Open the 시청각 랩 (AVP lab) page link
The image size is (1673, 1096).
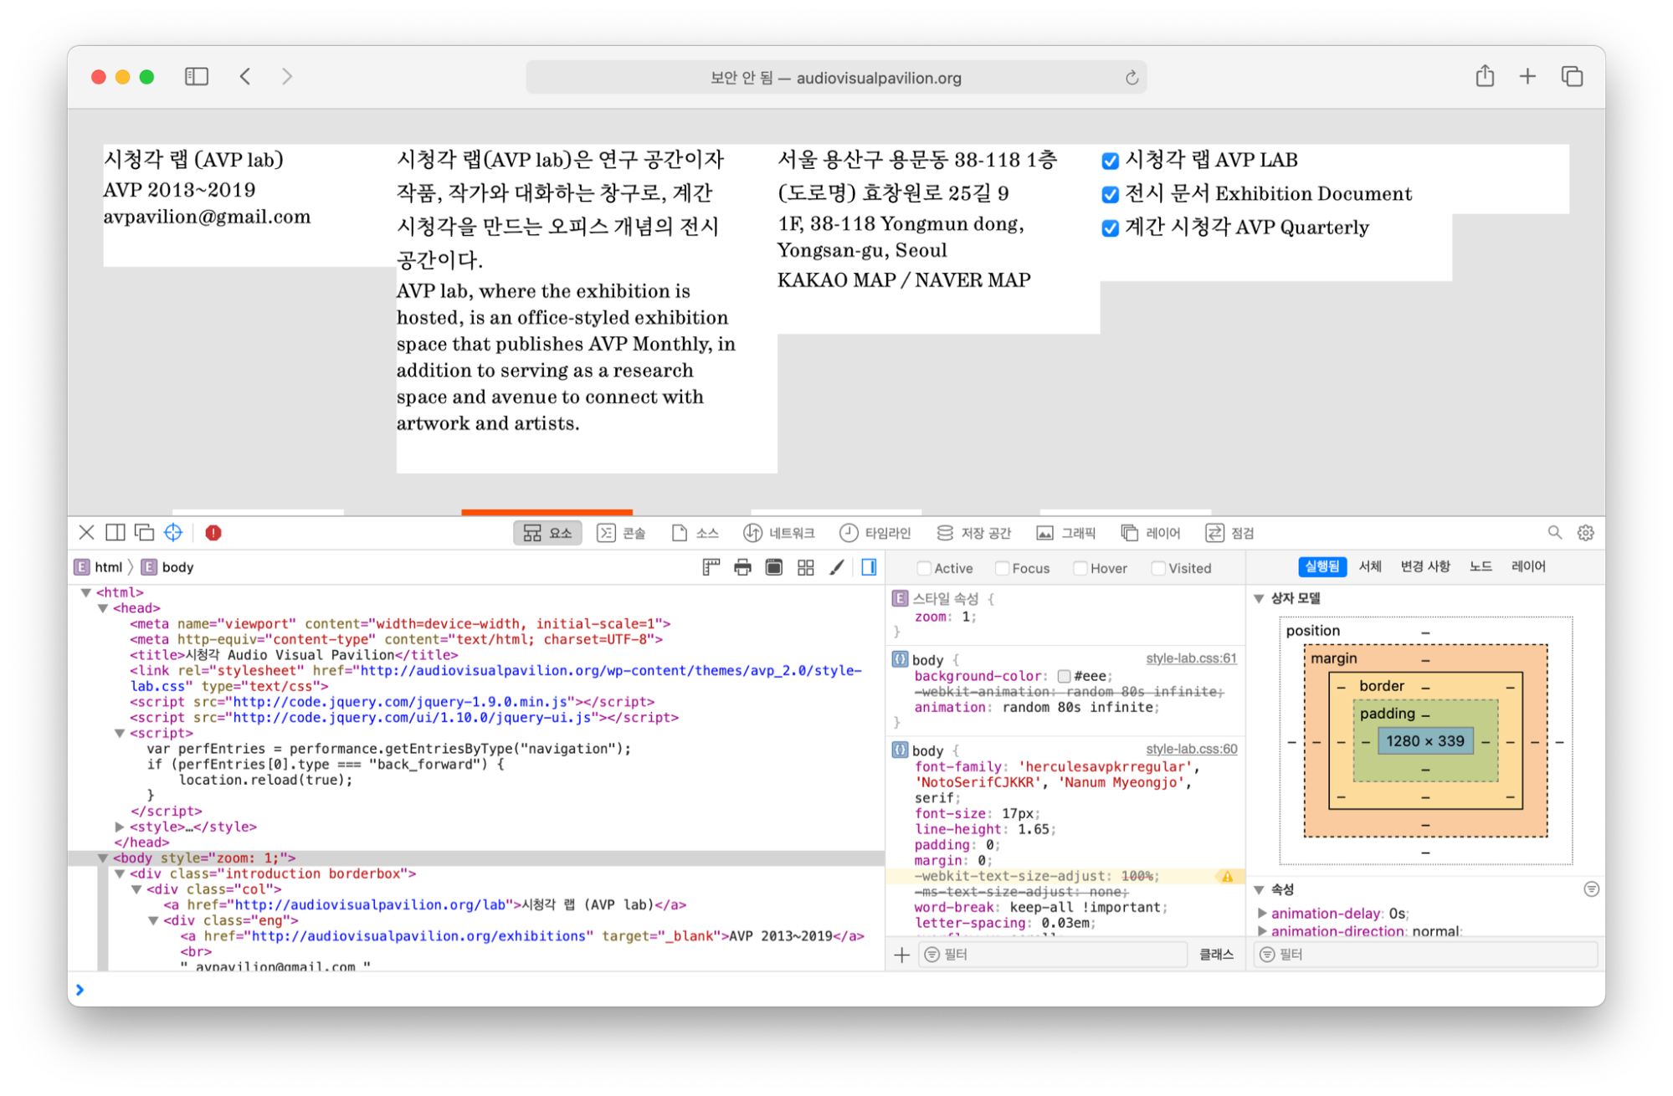(x=193, y=160)
